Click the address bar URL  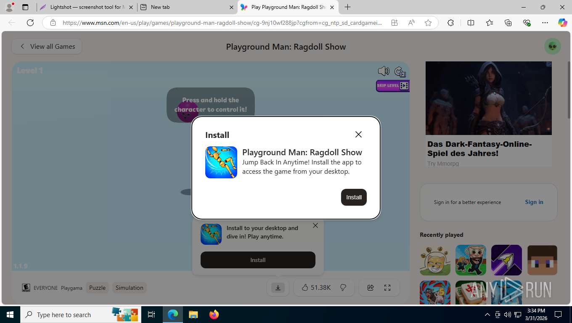[x=222, y=23]
